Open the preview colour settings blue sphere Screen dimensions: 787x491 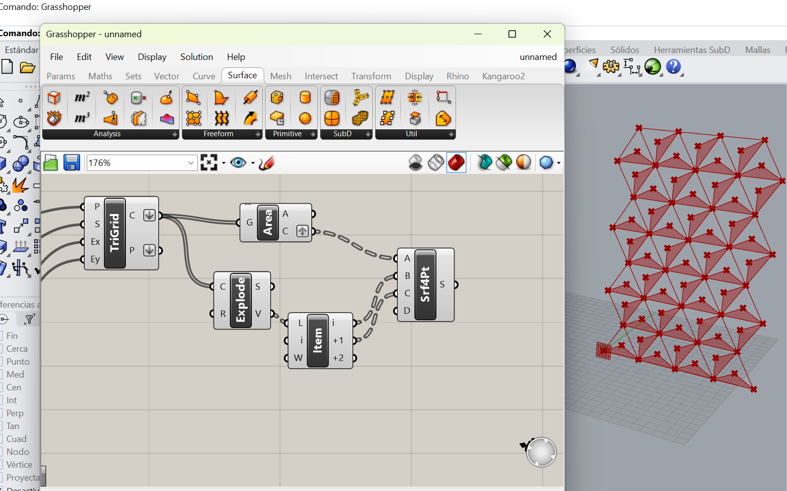pos(546,163)
